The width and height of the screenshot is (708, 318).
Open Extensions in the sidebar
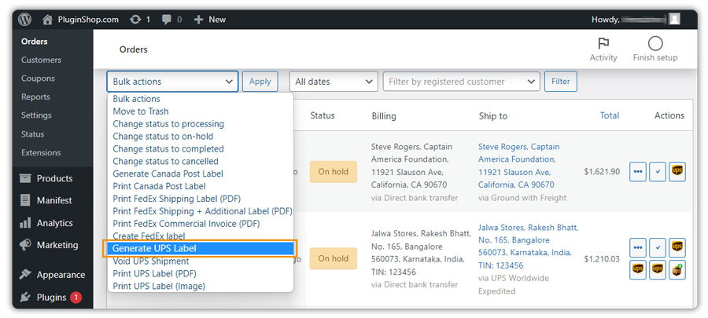[x=41, y=152]
